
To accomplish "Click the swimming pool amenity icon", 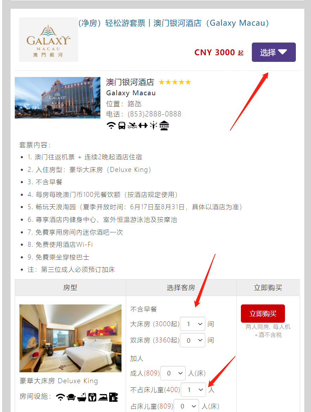I will (132, 125).
